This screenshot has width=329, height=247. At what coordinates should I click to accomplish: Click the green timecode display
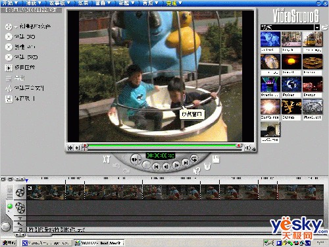[x=161, y=155]
